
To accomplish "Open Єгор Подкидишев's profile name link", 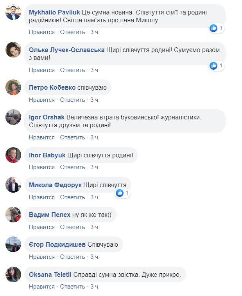I will (57, 245).
